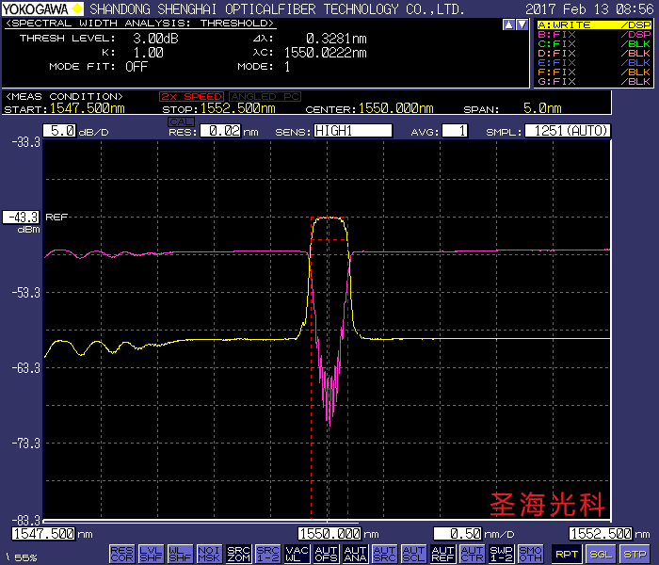
Task: Toggle the AUT SCL indicator
Action: click(x=413, y=554)
